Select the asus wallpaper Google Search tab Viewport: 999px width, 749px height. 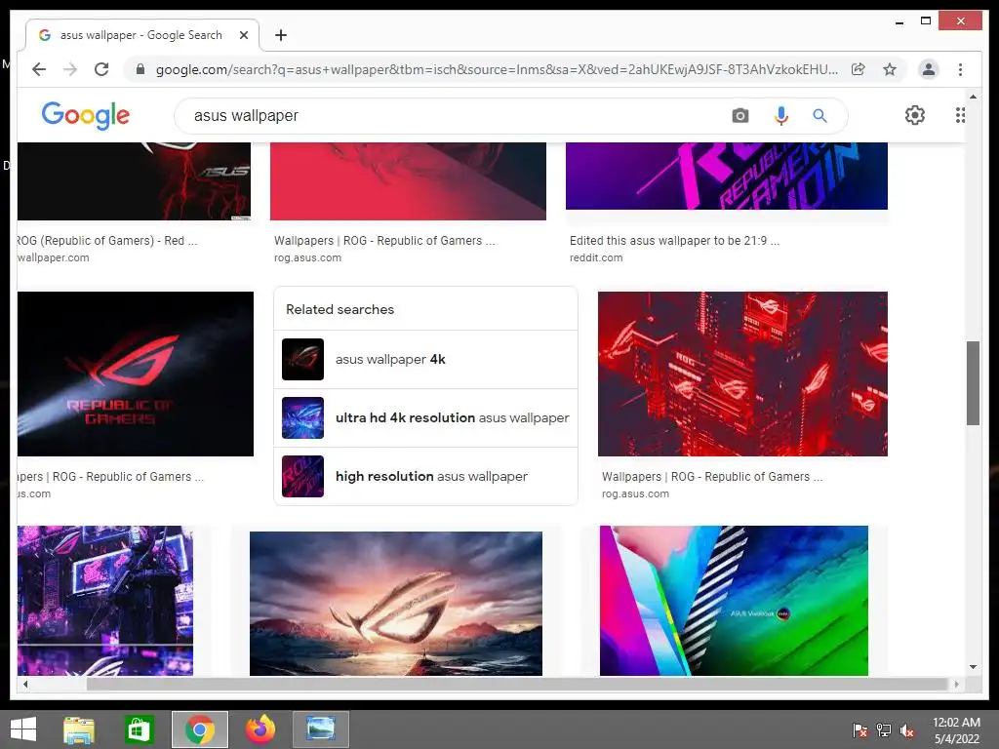[x=142, y=35]
